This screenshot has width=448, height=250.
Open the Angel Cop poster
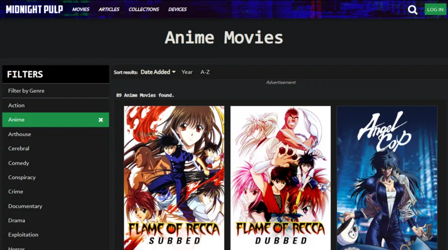click(387, 178)
